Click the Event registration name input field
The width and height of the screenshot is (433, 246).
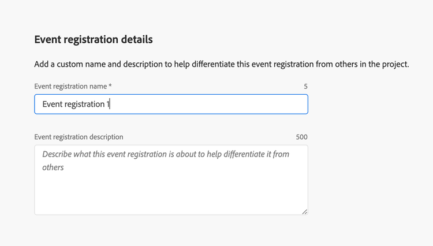click(x=171, y=105)
